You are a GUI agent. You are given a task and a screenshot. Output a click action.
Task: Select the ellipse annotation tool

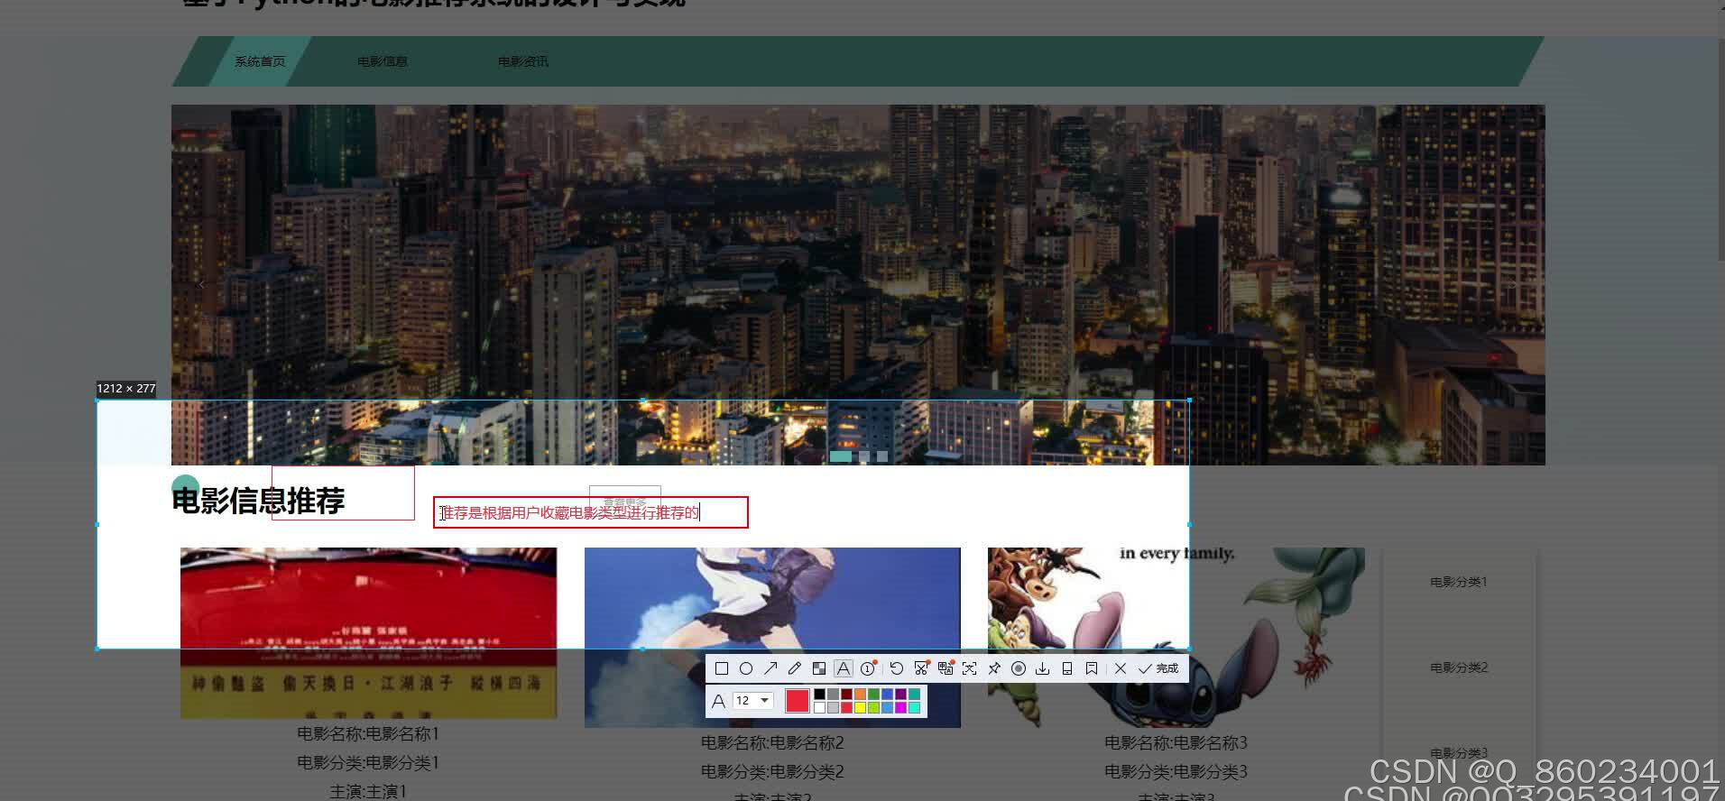click(746, 668)
